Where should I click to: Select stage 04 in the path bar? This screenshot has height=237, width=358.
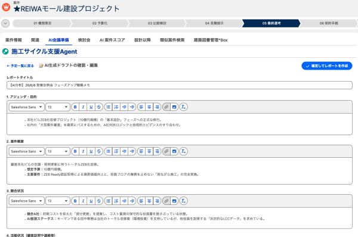[x=214, y=23]
